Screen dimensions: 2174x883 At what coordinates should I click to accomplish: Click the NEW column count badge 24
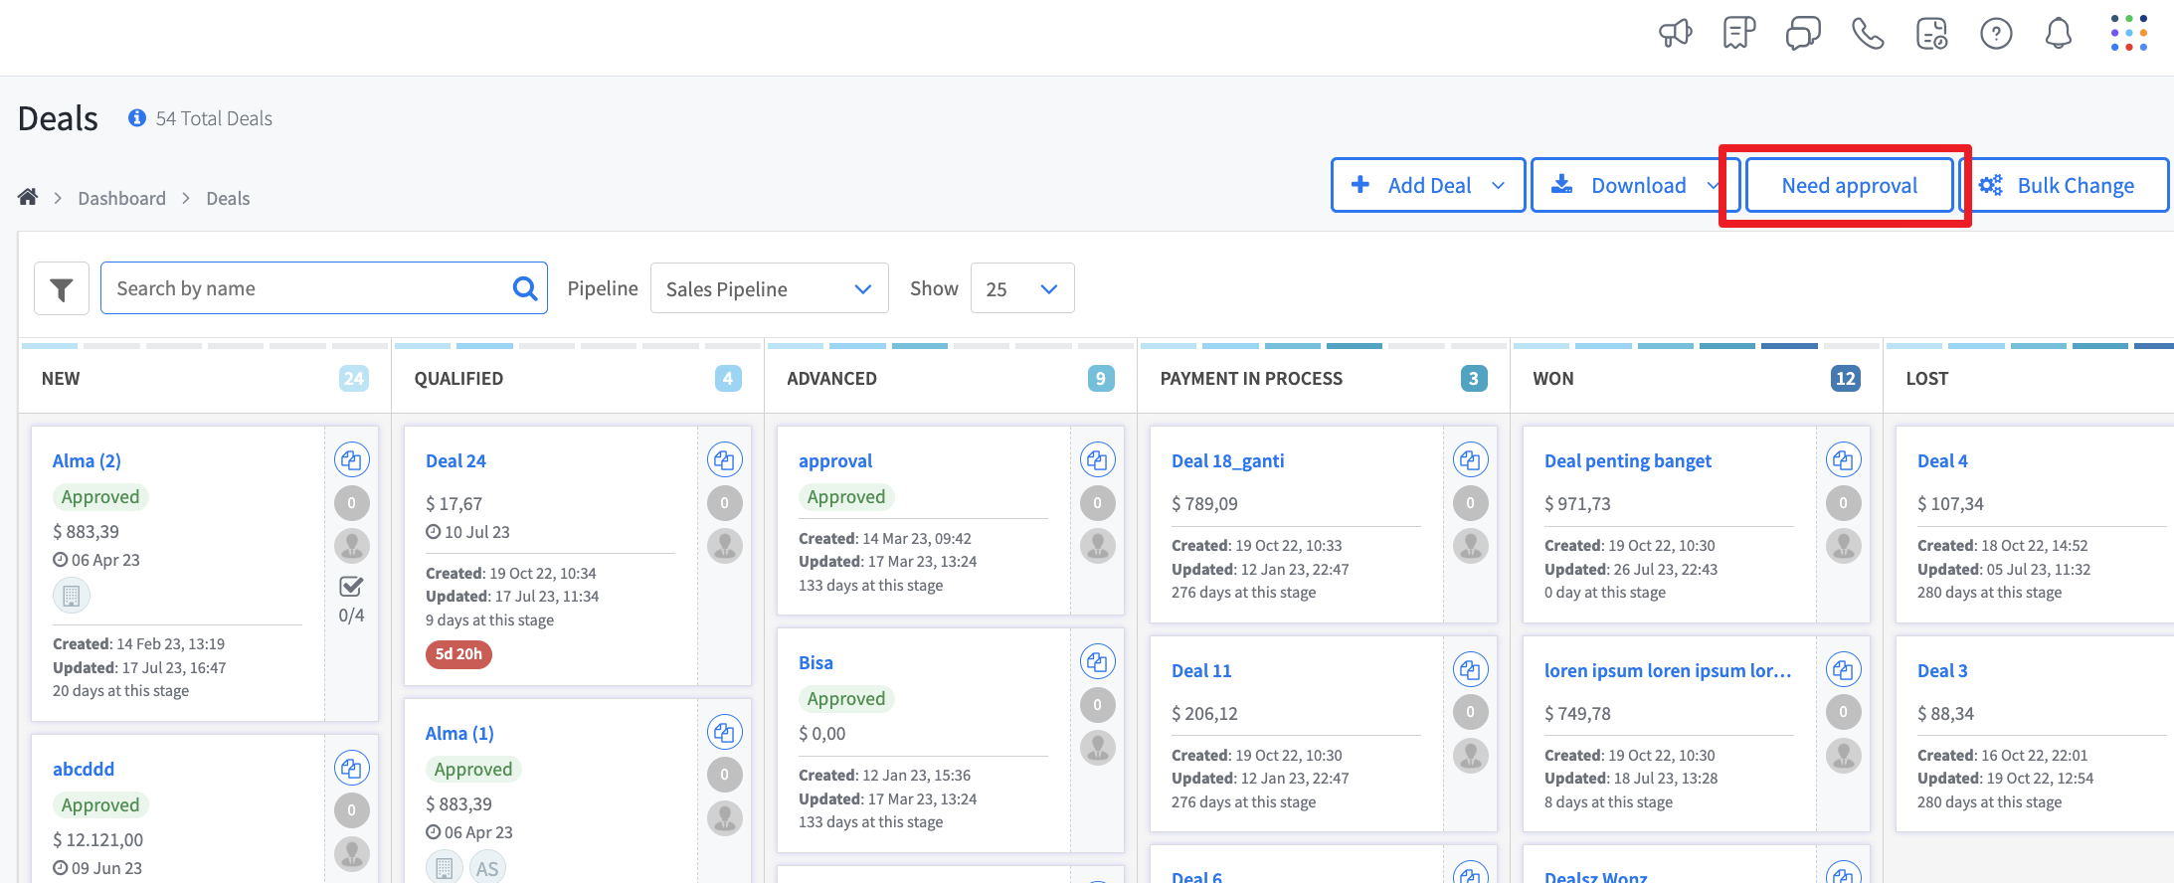(354, 378)
